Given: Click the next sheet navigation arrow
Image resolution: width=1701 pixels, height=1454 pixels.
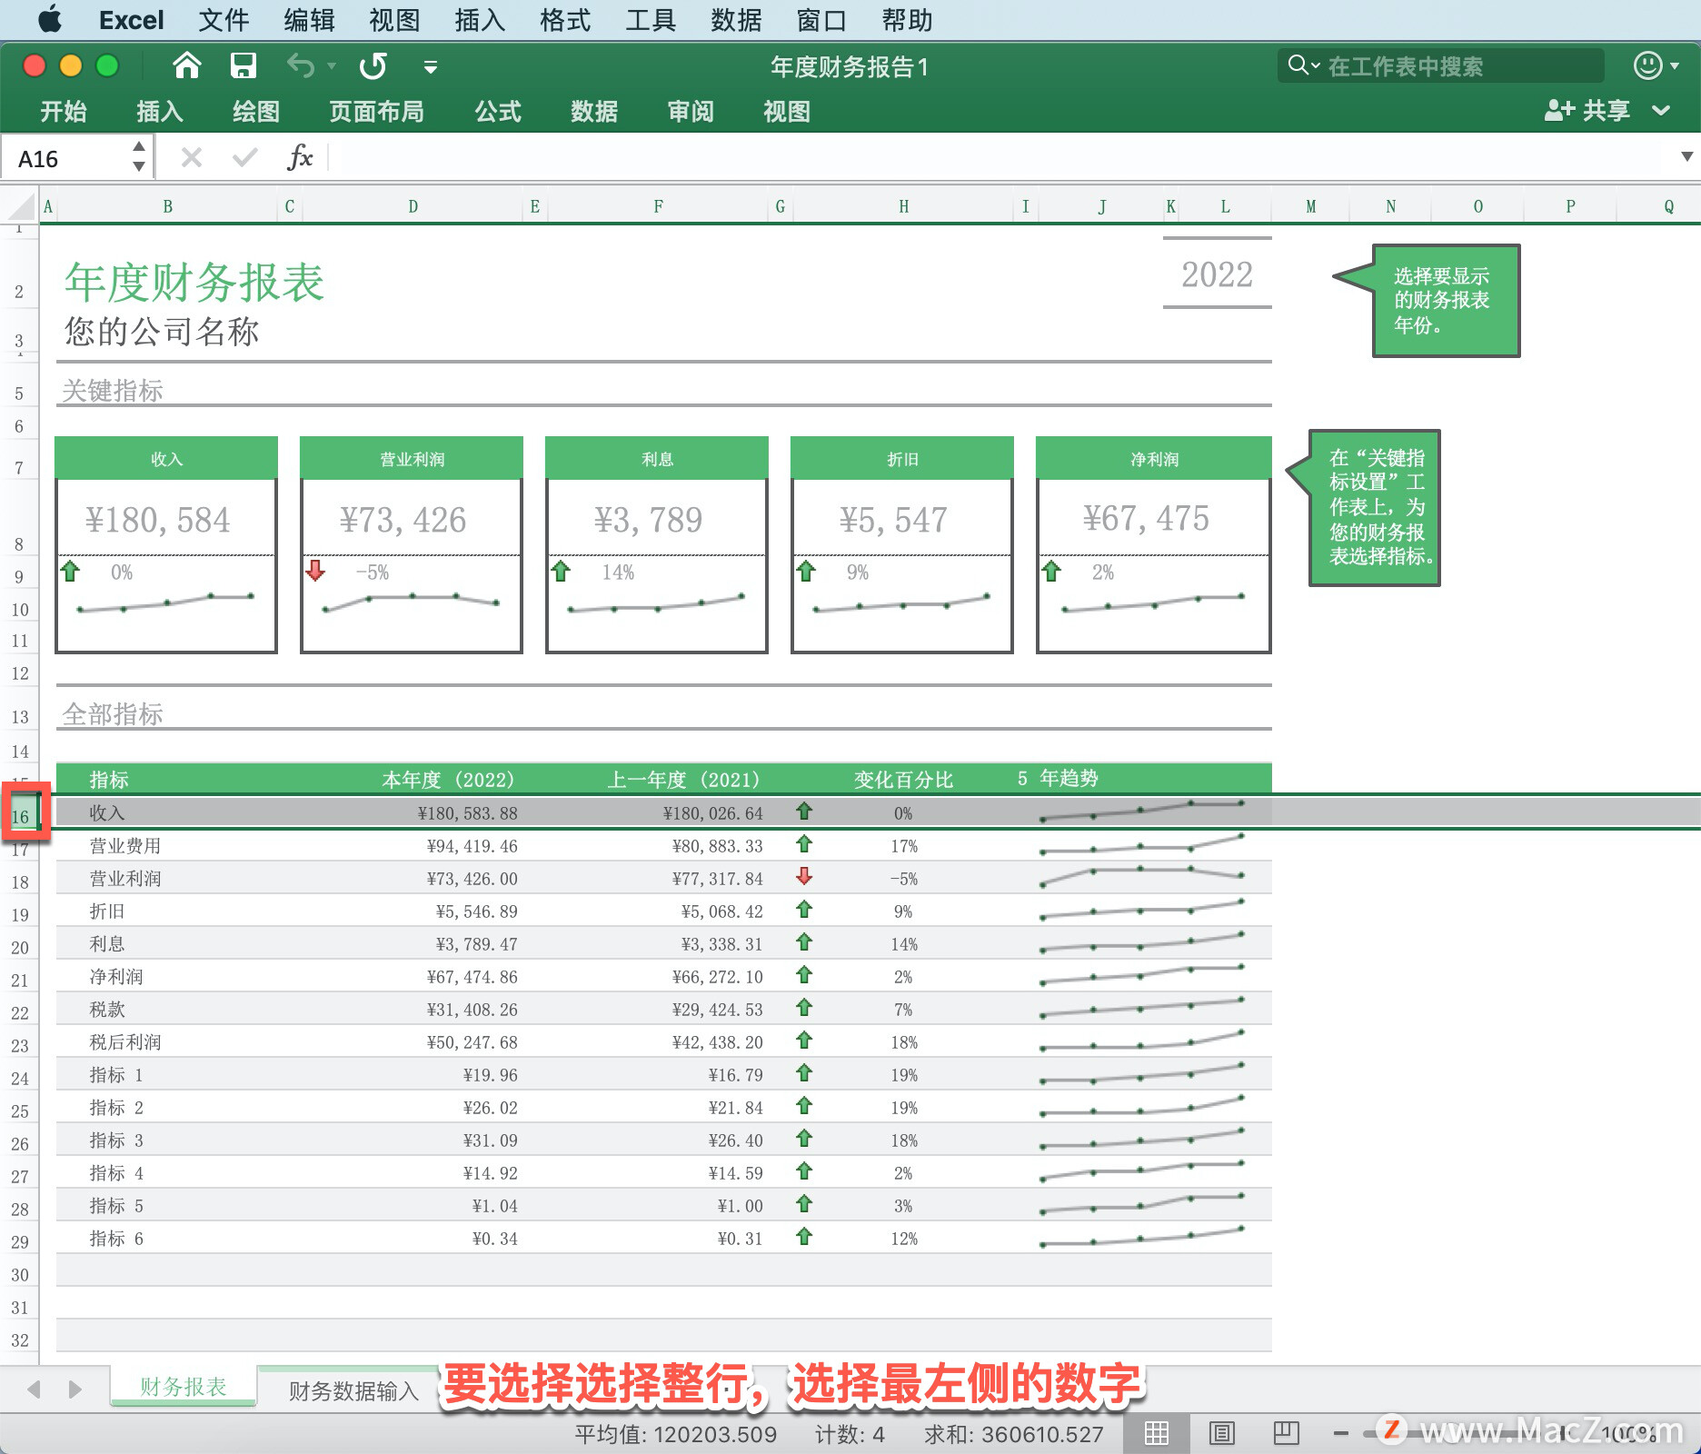Looking at the screenshot, I should 75,1389.
